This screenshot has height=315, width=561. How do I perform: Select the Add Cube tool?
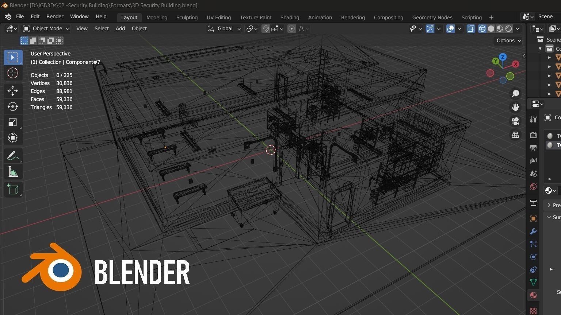pos(13,189)
